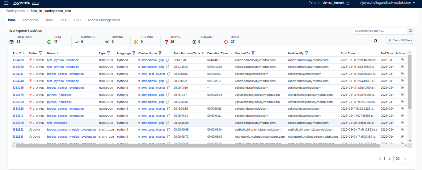
Task: Open run ID 1384741
Action: pos(18,74)
